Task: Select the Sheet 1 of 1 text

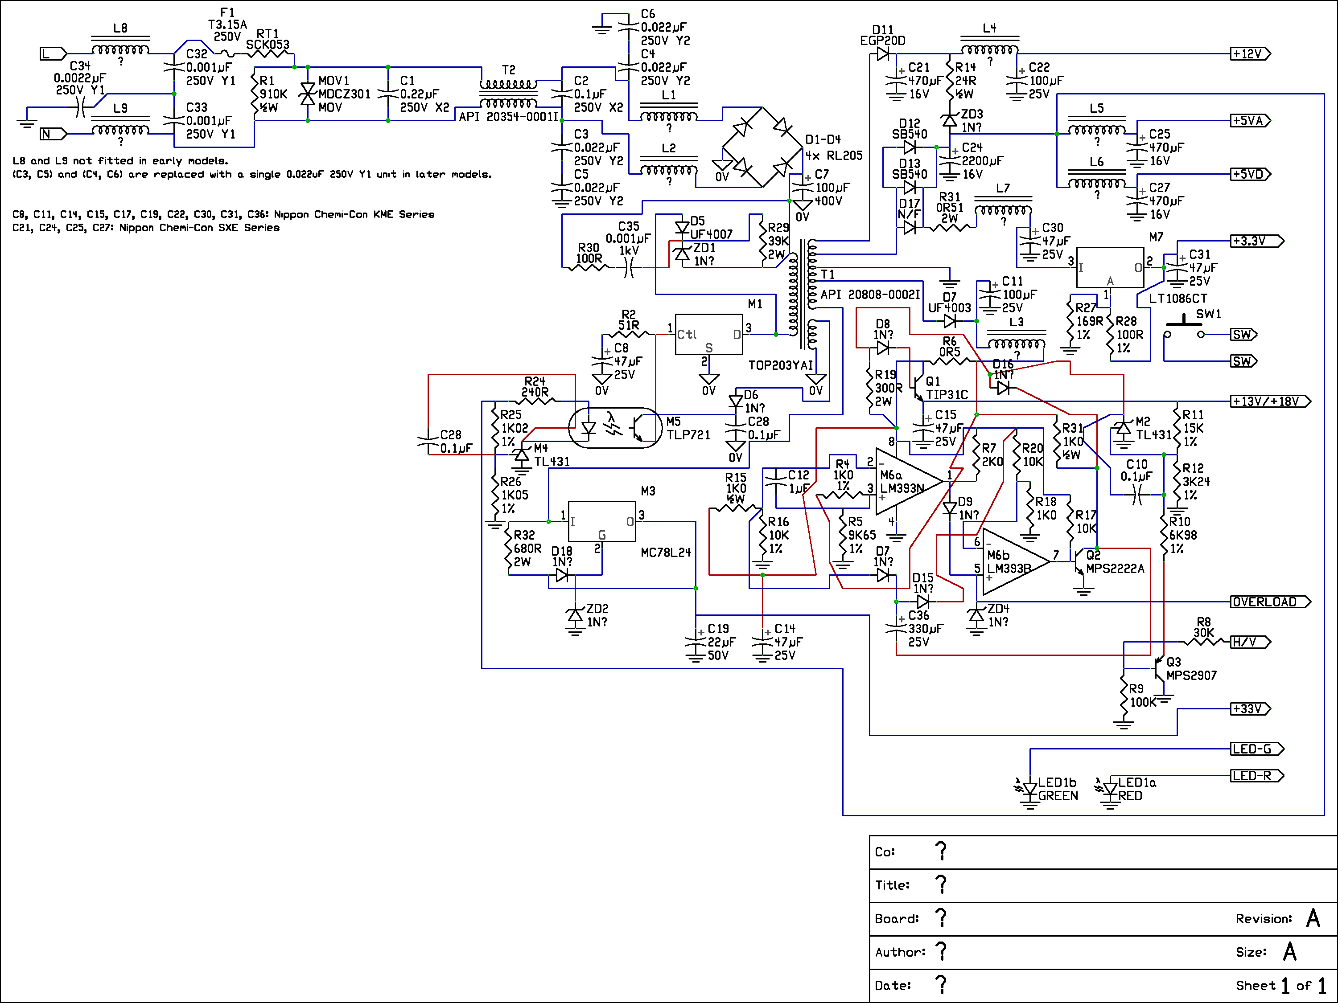Action: [1282, 986]
